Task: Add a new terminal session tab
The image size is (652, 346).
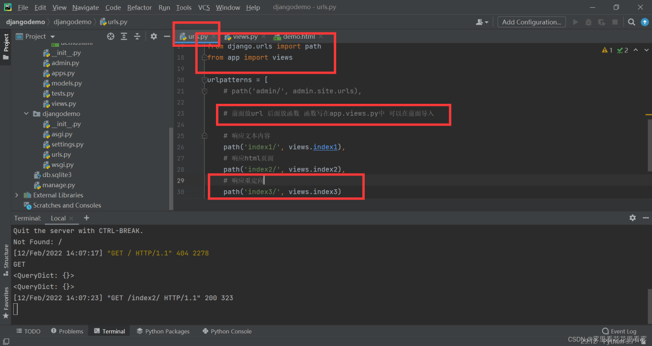Action: click(87, 218)
